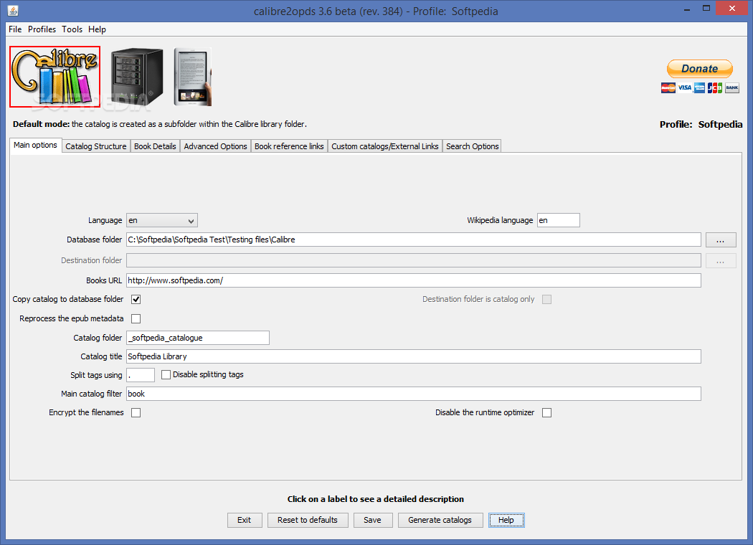This screenshot has width=753, height=545.
Task: Click the Language label for description
Action: click(x=105, y=220)
